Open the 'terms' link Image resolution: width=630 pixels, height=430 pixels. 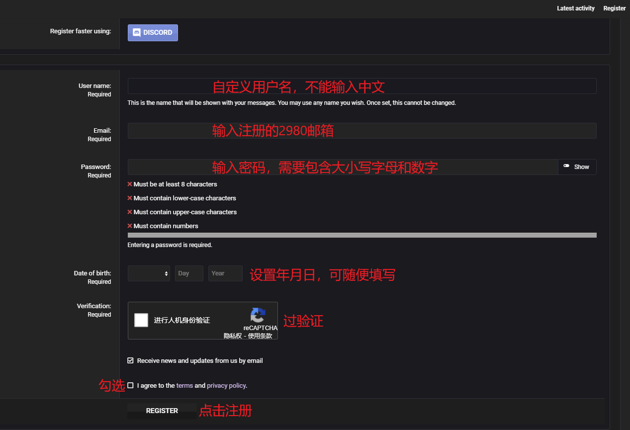pos(184,385)
